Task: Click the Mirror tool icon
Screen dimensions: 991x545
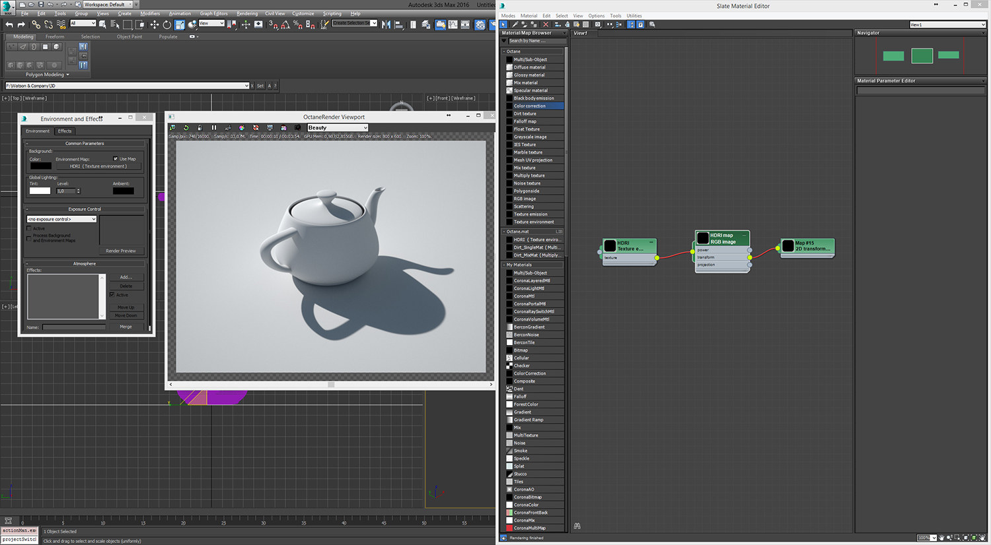Action: point(386,24)
